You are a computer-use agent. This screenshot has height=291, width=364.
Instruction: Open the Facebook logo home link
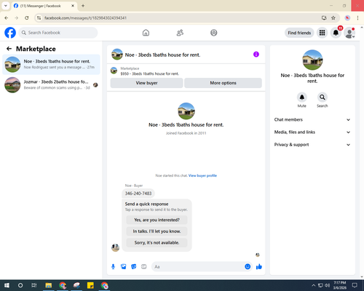click(x=10, y=33)
